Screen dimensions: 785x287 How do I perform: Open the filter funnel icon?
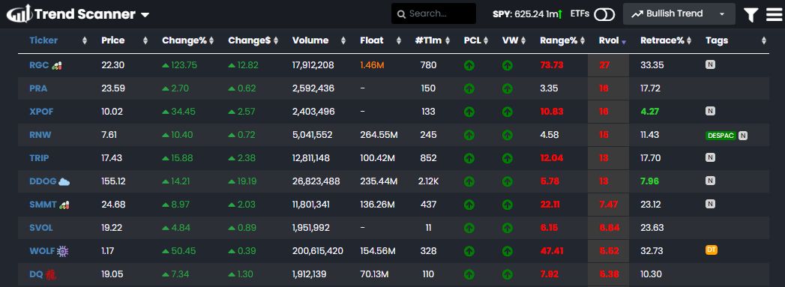[751, 14]
